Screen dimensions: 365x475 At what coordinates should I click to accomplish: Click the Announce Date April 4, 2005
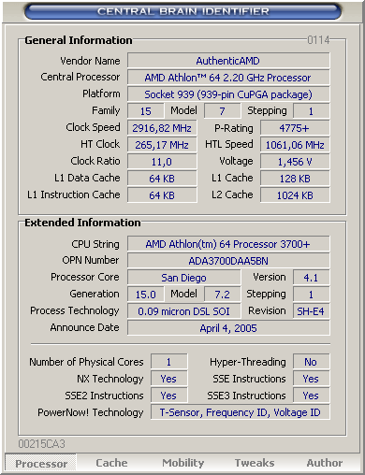pyautogui.click(x=228, y=328)
